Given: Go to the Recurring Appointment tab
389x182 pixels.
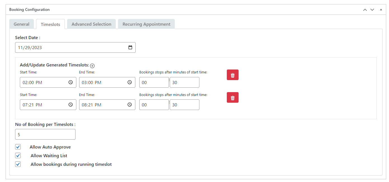Looking at the screenshot, I should (x=146, y=24).
